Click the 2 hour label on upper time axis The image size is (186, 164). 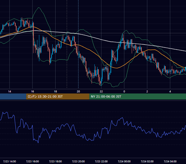147,92
